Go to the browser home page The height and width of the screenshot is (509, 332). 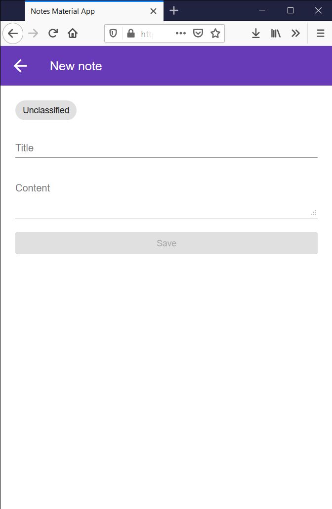click(x=73, y=34)
